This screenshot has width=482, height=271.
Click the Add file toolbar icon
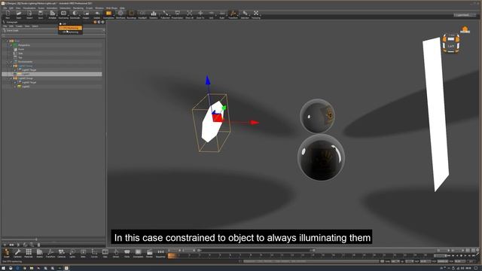pos(29,14)
